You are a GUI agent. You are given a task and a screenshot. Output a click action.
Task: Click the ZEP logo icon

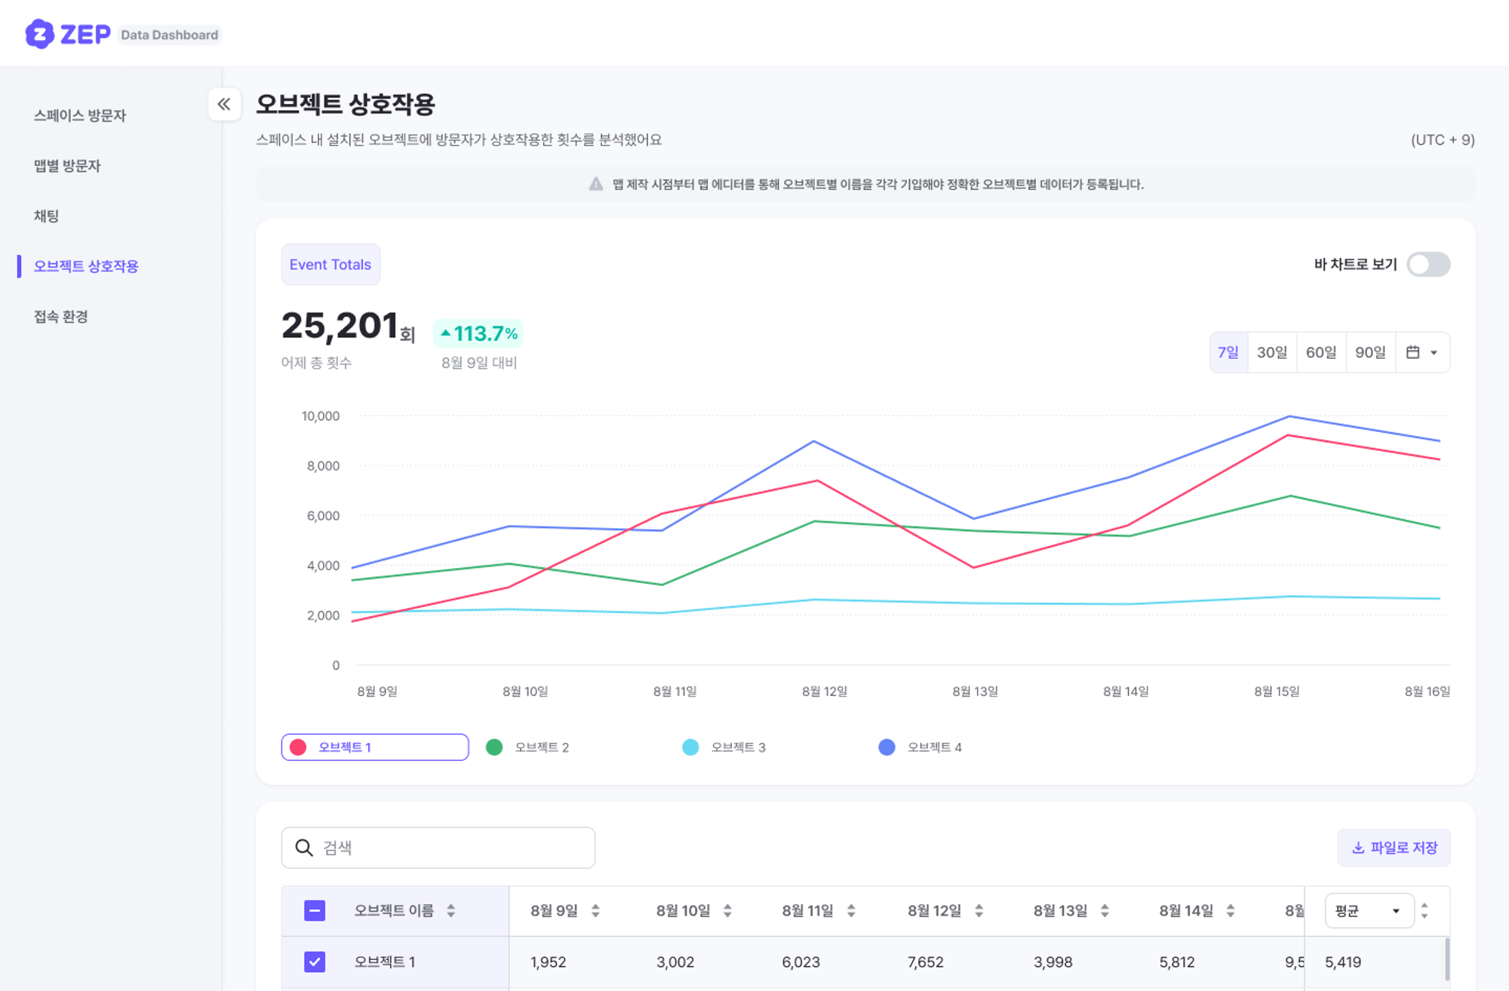(39, 34)
